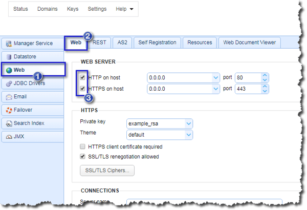Click the JMX gauge icon
Viewport: 307px width, 210px height.
point(9,137)
